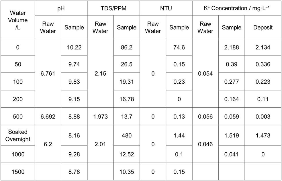The width and height of the screenshot is (282, 181).
Task: Select the deposit value 0.003
Action: [x=263, y=117]
